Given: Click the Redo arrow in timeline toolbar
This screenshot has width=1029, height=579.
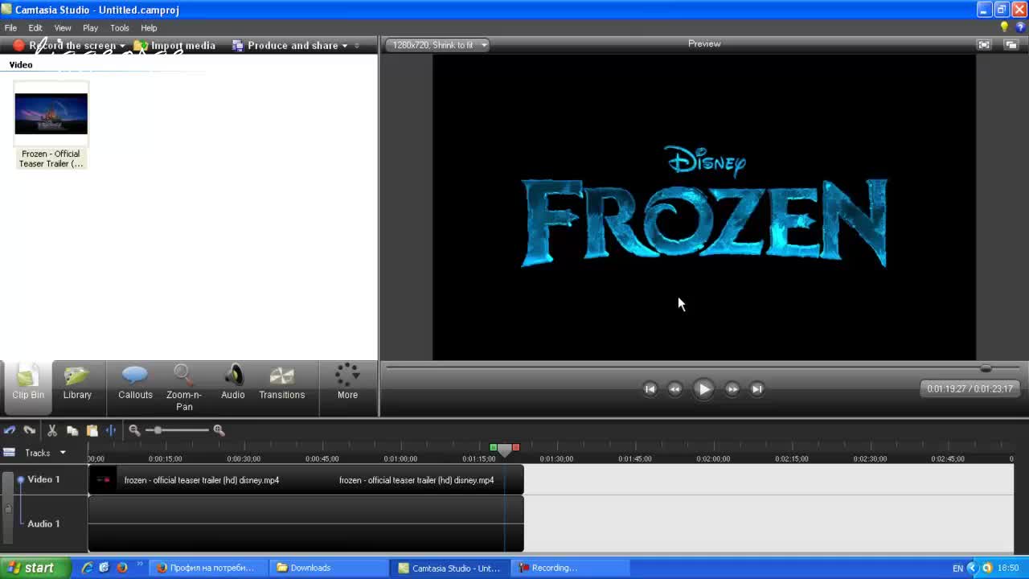Looking at the screenshot, I should pos(30,430).
